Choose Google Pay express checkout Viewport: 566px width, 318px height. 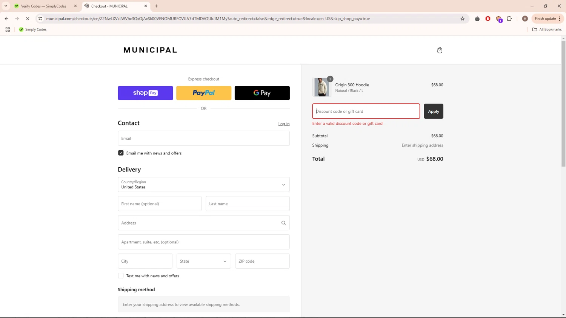coord(262,93)
